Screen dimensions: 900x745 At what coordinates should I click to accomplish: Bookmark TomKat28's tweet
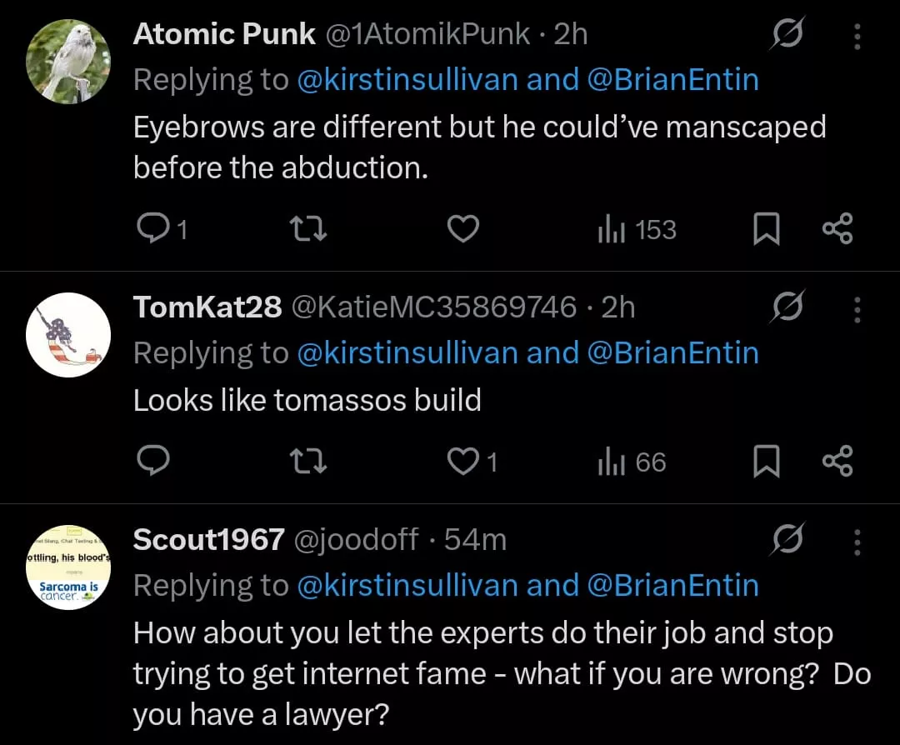tap(765, 462)
